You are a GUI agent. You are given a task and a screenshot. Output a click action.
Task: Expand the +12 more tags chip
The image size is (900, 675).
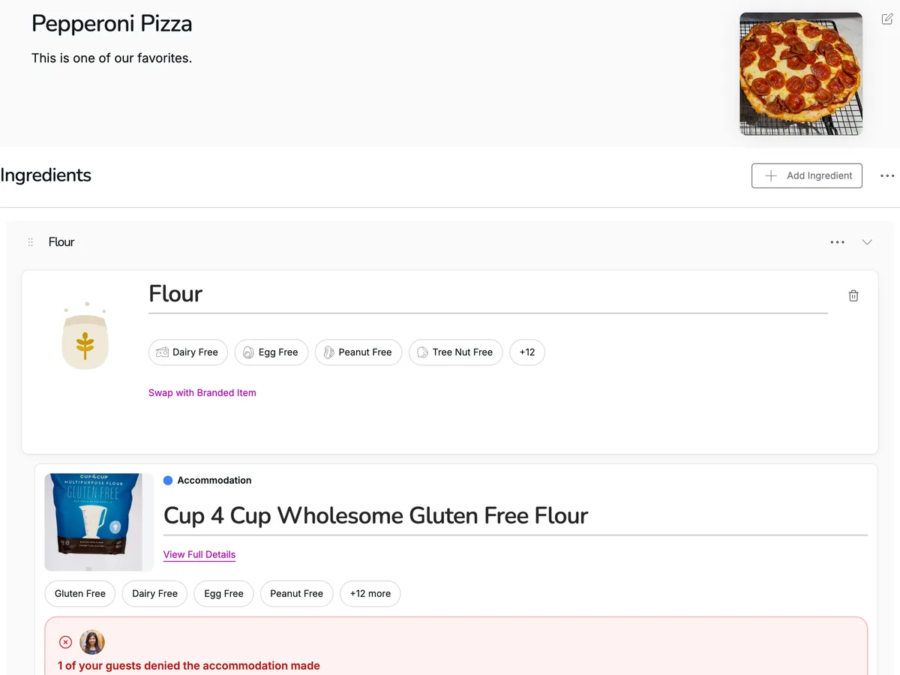370,594
